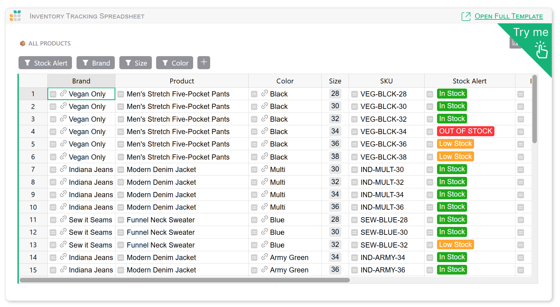Click the link icon beside Vegan Only in row 1
This screenshot has height=307, width=560.
[x=63, y=93]
